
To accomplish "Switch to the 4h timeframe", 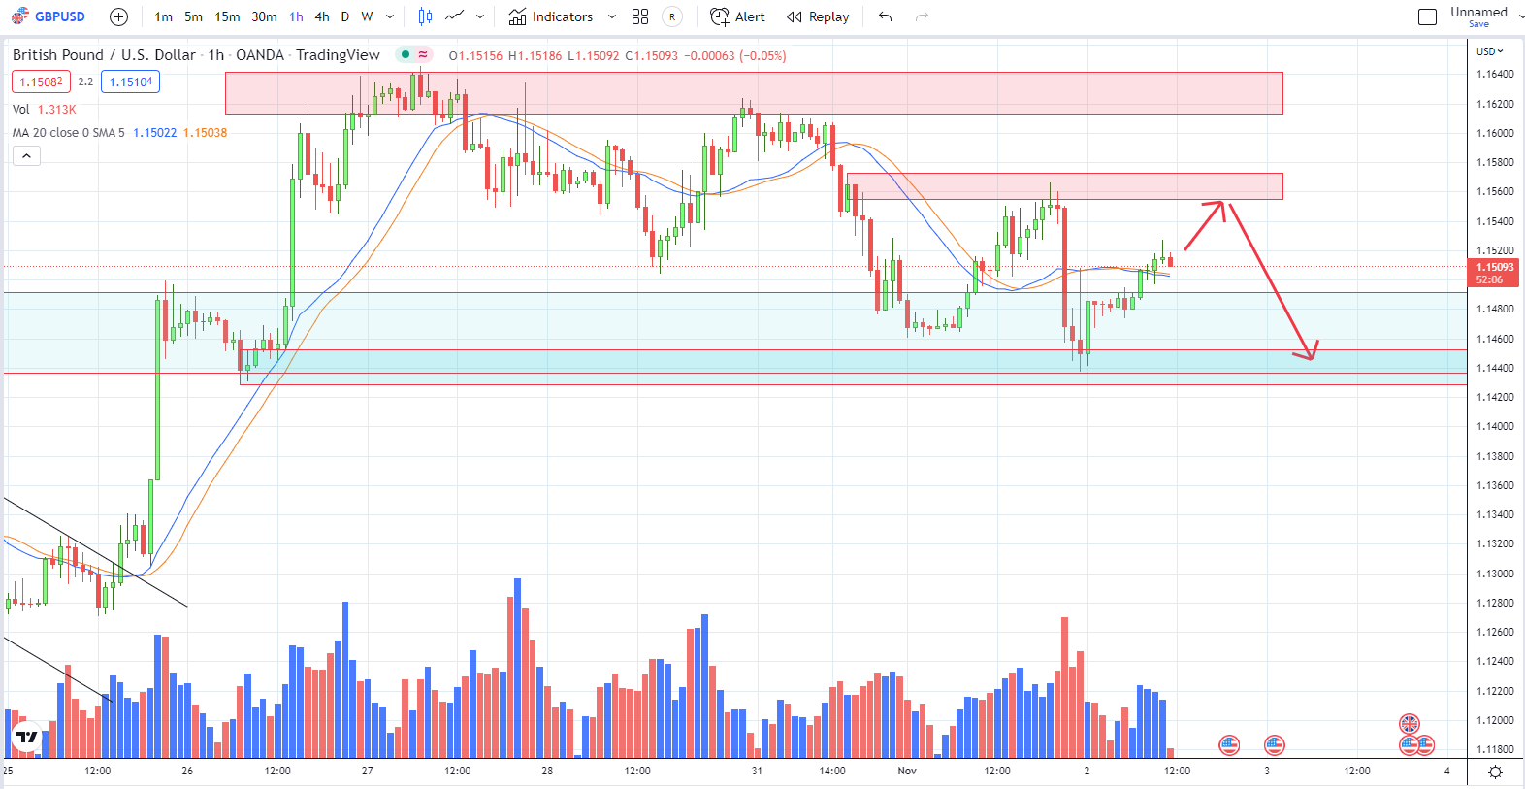I will (x=322, y=16).
